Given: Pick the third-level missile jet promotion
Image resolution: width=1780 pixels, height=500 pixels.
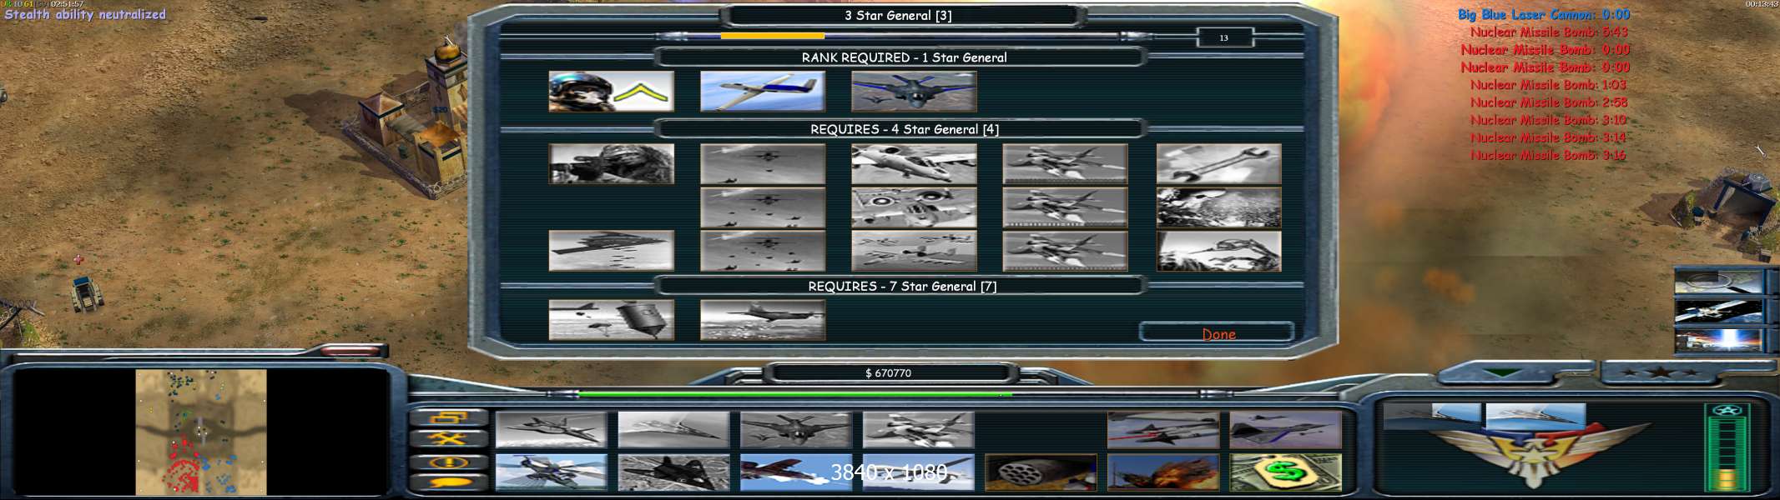Looking at the screenshot, I should tap(1065, 251).
